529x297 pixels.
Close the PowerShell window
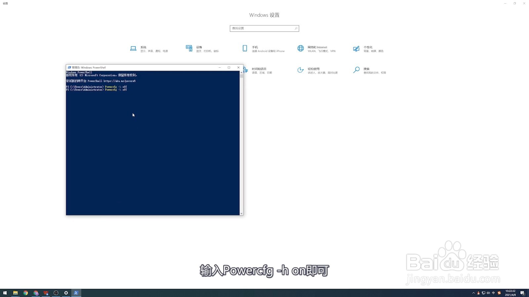coord(238,67)
